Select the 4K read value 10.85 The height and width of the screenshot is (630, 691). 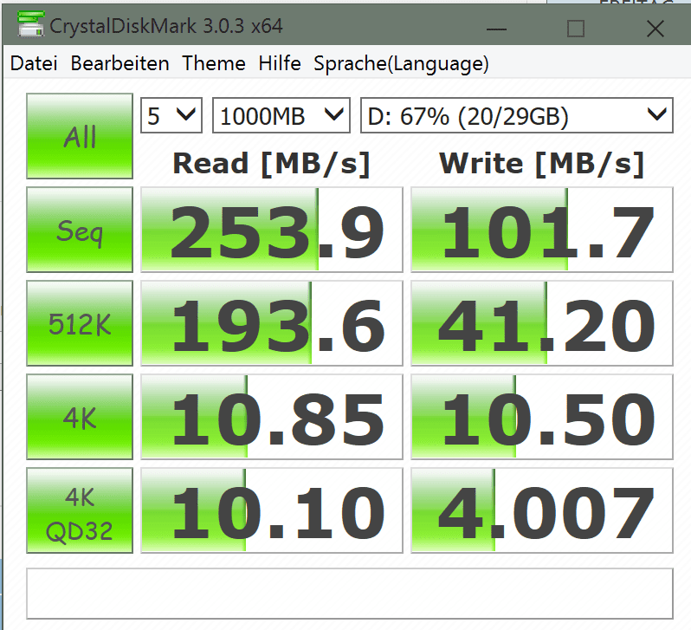tap(272, 417)
